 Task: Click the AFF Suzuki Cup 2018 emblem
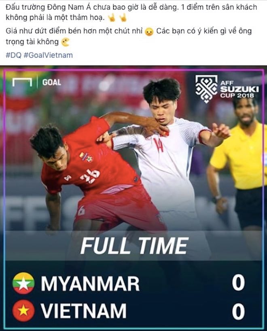tap(206, 89)
